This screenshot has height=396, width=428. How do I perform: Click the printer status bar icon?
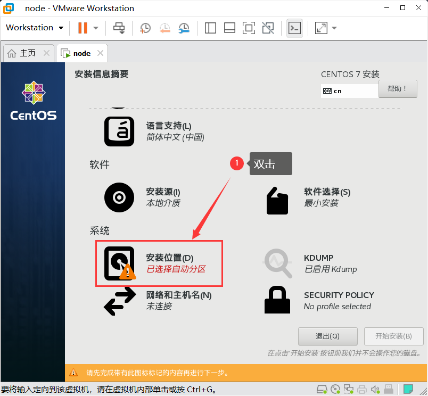362,389
